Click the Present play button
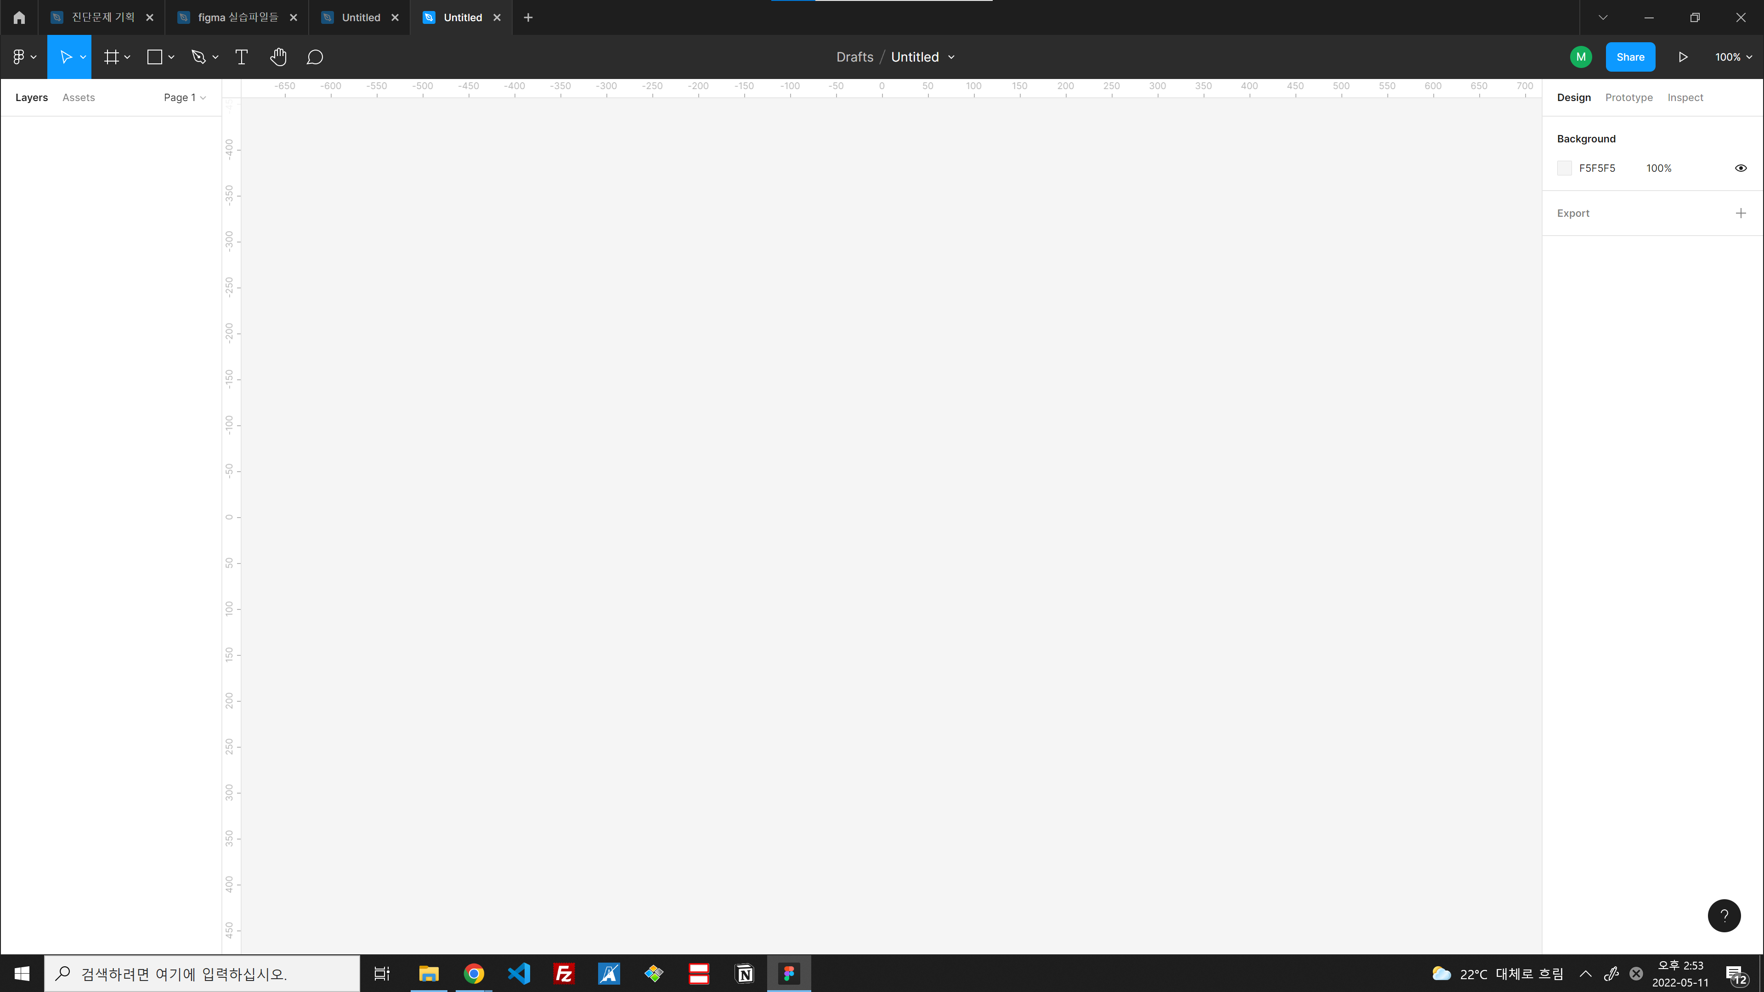 pos(1683,57)
